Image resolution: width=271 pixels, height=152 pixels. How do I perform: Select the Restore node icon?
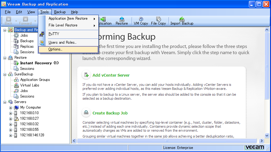pyautogui.click(x=10, y=58)
